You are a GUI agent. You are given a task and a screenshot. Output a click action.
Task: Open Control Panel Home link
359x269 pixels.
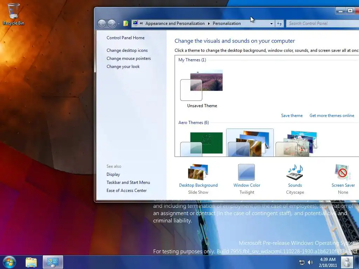click(126, 38)
